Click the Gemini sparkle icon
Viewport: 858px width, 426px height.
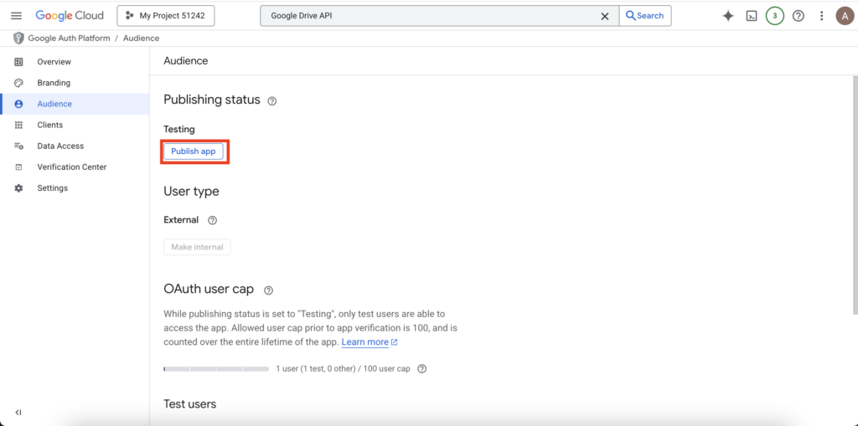coord(727,16)
